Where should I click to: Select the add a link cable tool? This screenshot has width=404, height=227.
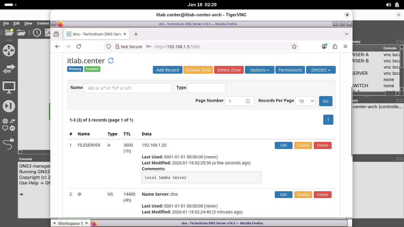[x=9, y=144]
